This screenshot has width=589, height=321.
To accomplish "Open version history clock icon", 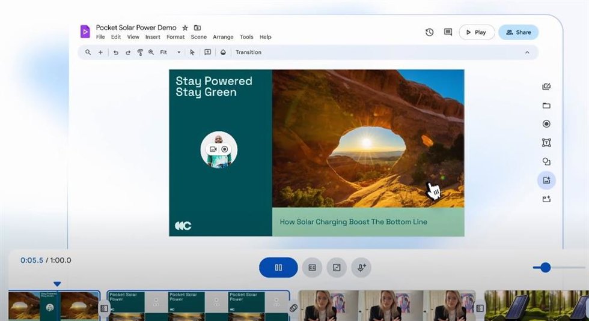I will (x=429, y=32).
